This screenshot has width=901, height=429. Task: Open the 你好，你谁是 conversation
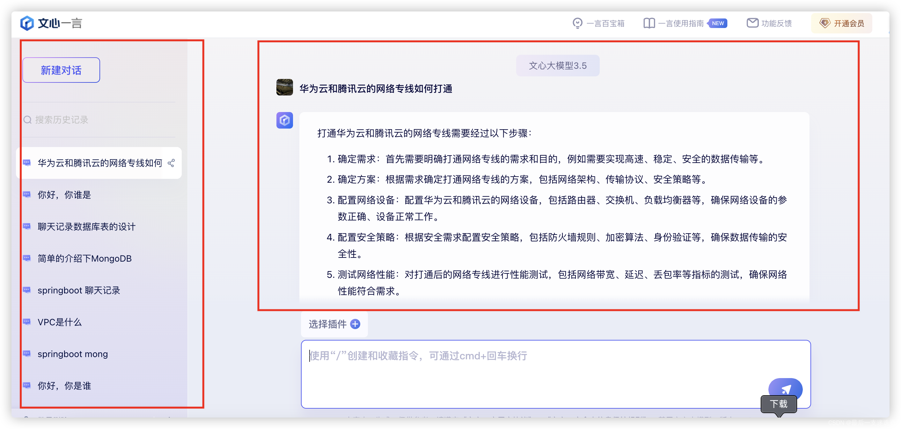(x=64, y=195)
